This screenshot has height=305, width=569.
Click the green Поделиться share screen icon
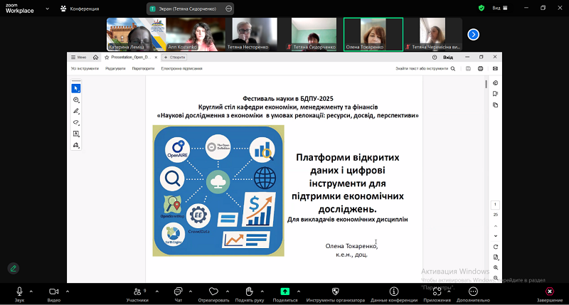pos(284,291)
